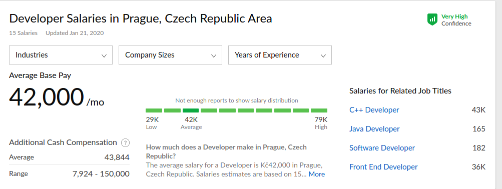This screenshot has height=189, width=502.
Task: Open the Front End Developer salary link
Action: point(383,167)
